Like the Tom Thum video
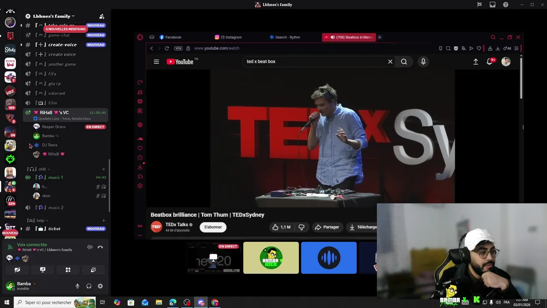Screen dimensions: 547x308 pyautogui.click(x=281, y=227)
